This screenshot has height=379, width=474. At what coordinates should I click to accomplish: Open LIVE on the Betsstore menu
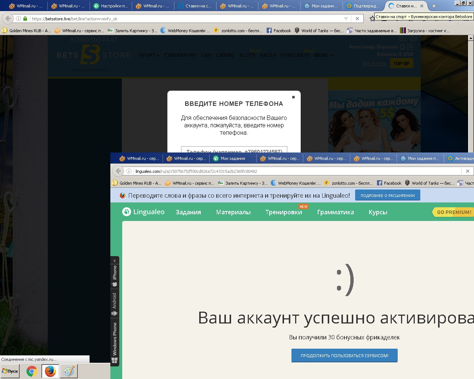(206, 56)
